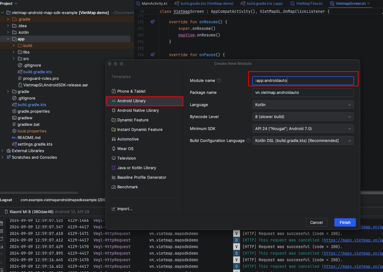Viewport: 383px width, 272px height.
Task: Close the VietmapScreen.kt tab
Action: click(369, 4)
